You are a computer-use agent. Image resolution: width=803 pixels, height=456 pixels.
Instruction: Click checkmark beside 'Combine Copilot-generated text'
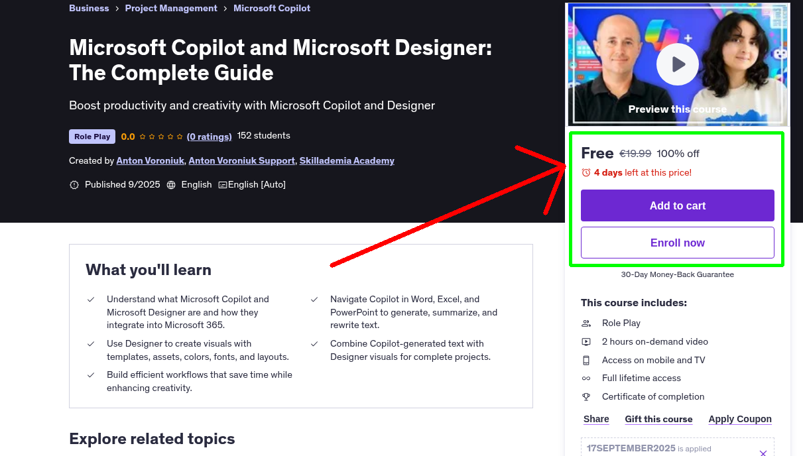tap(314, 344)
